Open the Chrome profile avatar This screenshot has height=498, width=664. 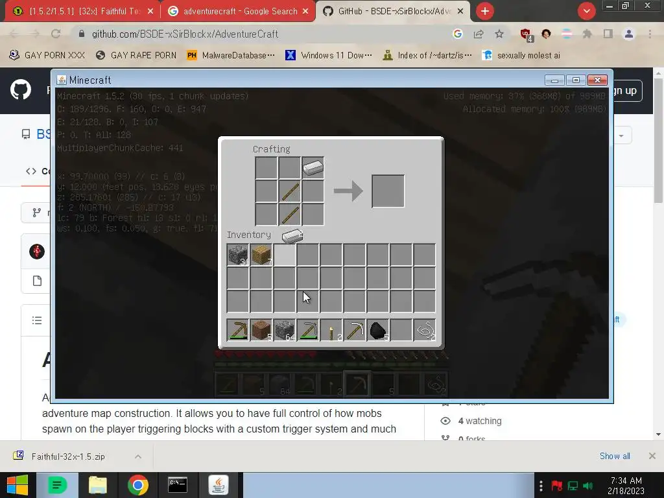629,34
